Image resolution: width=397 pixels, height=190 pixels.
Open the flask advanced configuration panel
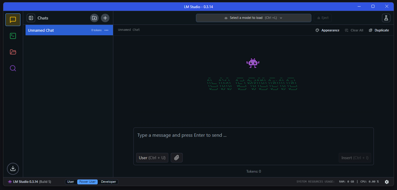386,18
